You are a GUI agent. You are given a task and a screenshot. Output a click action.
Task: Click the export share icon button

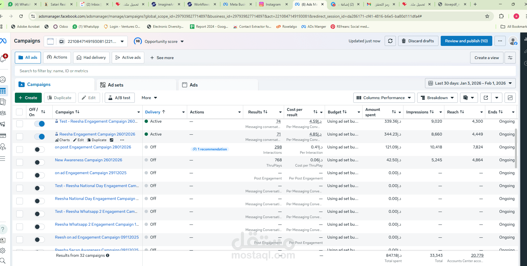[x=486, y=98]
